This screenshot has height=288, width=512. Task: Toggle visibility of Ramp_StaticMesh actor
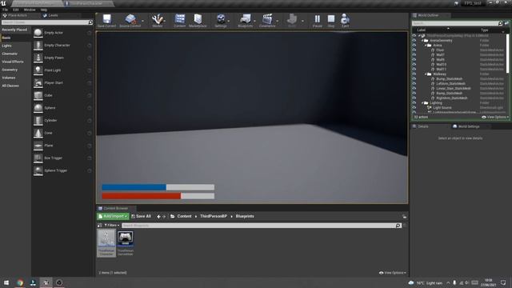coord(414,93)
